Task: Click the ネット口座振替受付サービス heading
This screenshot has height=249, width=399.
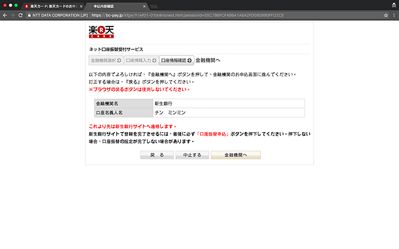Action: point(116,49)
